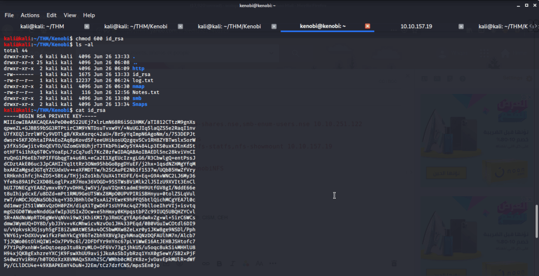Open the Edit menu
This screenshot has height=276, width=539.
(52, 15)
